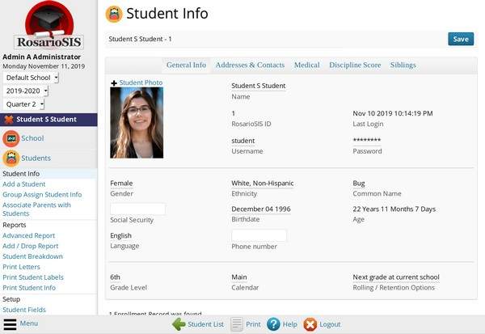Click the Print icon in bottom bar
Screen dimensions: 485x334
point(237,324)
